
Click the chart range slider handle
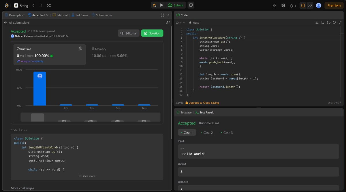click(x=37, y=117)
